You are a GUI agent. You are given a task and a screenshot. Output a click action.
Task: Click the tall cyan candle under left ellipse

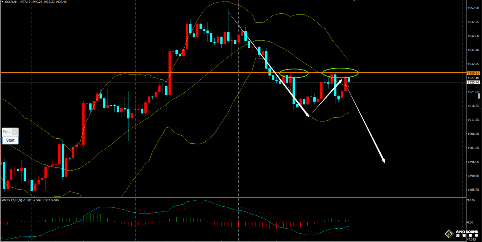tap(294, 90)
